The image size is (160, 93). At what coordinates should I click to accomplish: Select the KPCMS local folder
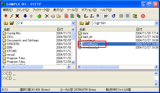tap(12, 51)
